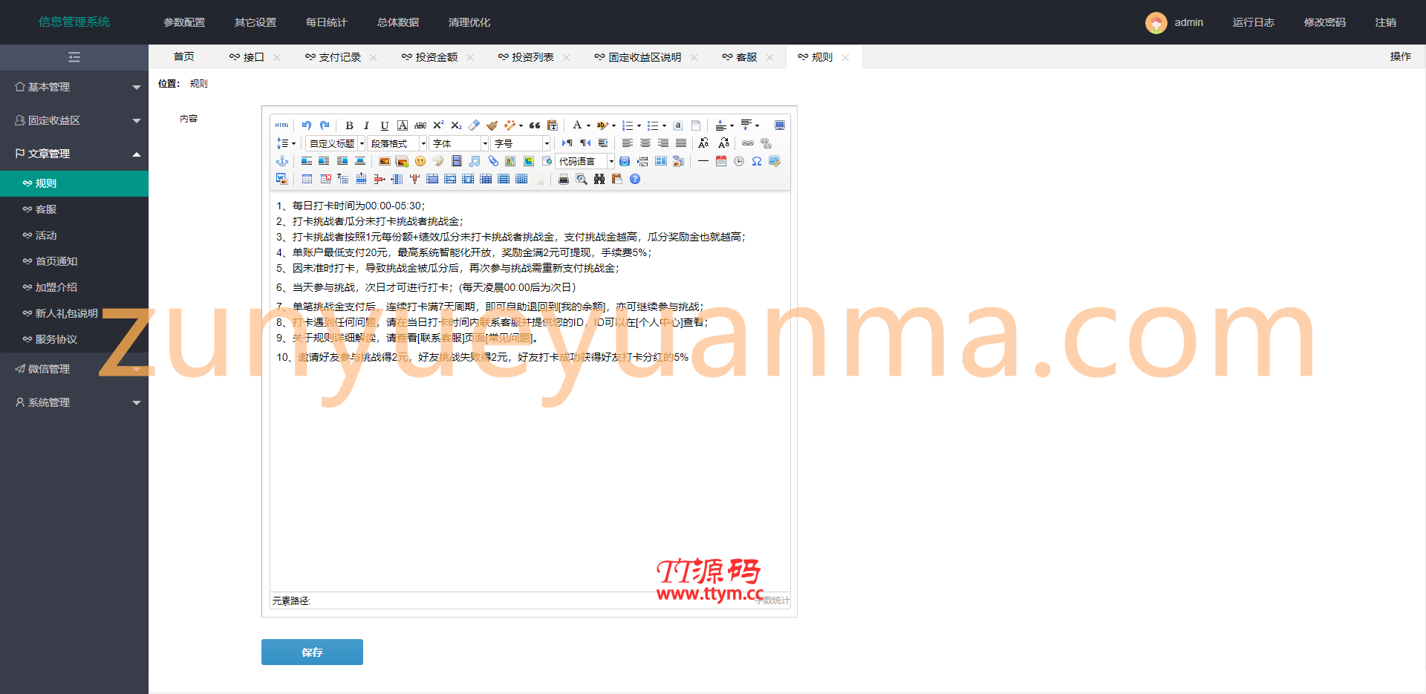Open the 自定义标题 dropdown
Screen dimensions: 1426x694
(x=336, y=143)
